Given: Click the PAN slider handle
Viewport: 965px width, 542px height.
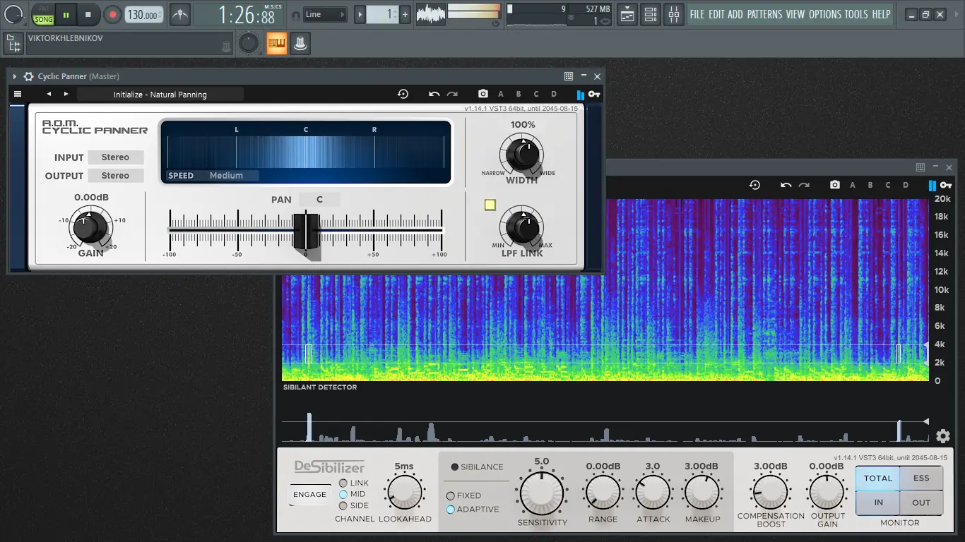Looking at the screenshot, I should tap(306, 230).
